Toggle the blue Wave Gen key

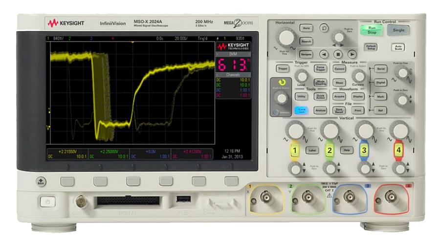coord(301,111)
